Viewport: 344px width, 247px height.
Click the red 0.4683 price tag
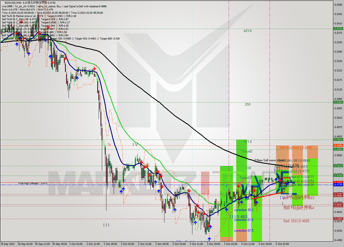pos(338,195)
